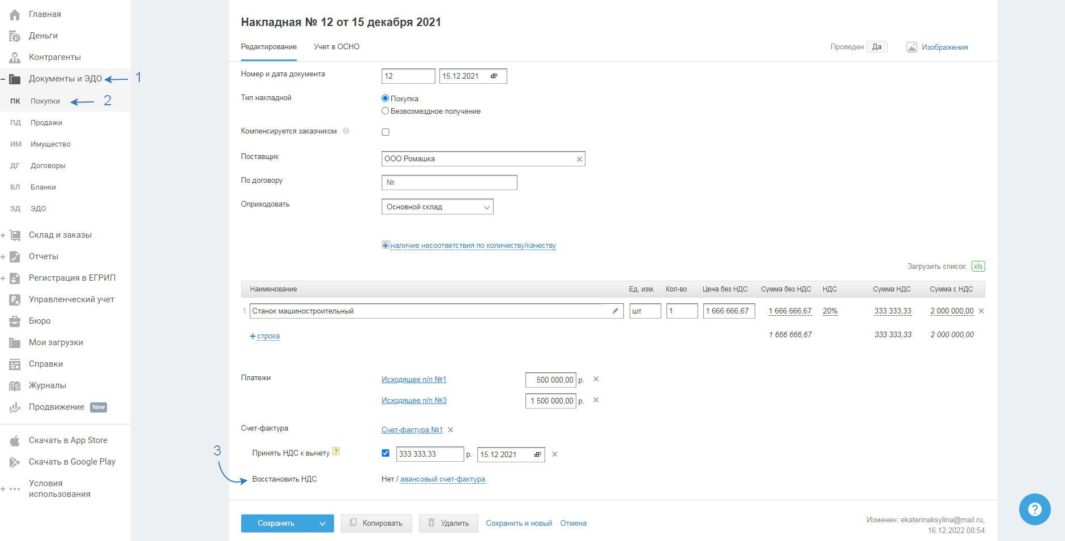This screenshot has height=541, width=1065.
Task: Uncheck the Принять НДС к вычету checkbox
Action: [386, 453]
